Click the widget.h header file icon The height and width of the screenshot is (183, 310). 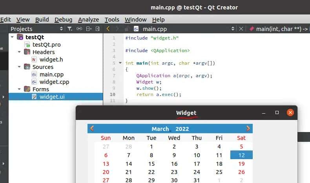(x=34, y=60)
